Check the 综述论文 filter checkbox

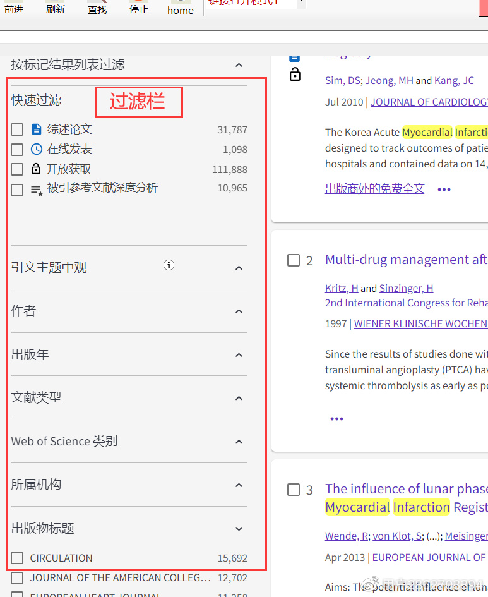(17, 130)
